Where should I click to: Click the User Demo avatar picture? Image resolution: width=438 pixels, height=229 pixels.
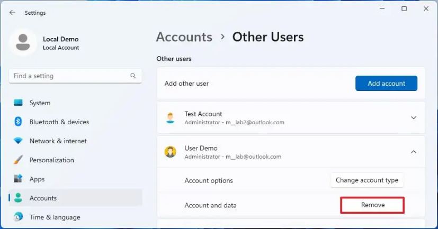(170, 152)
